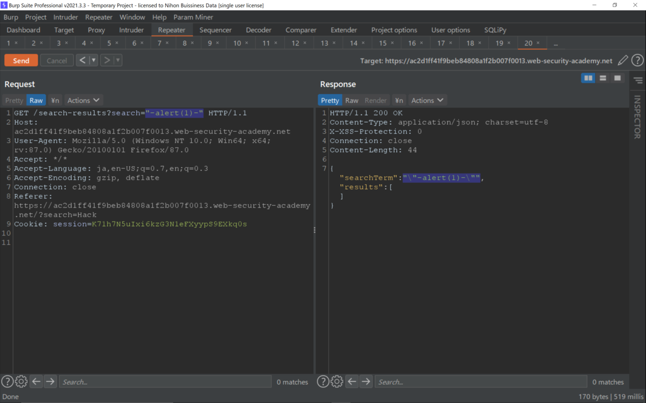Open the Intruder menu
646x403 pixels.
point(66,17)
